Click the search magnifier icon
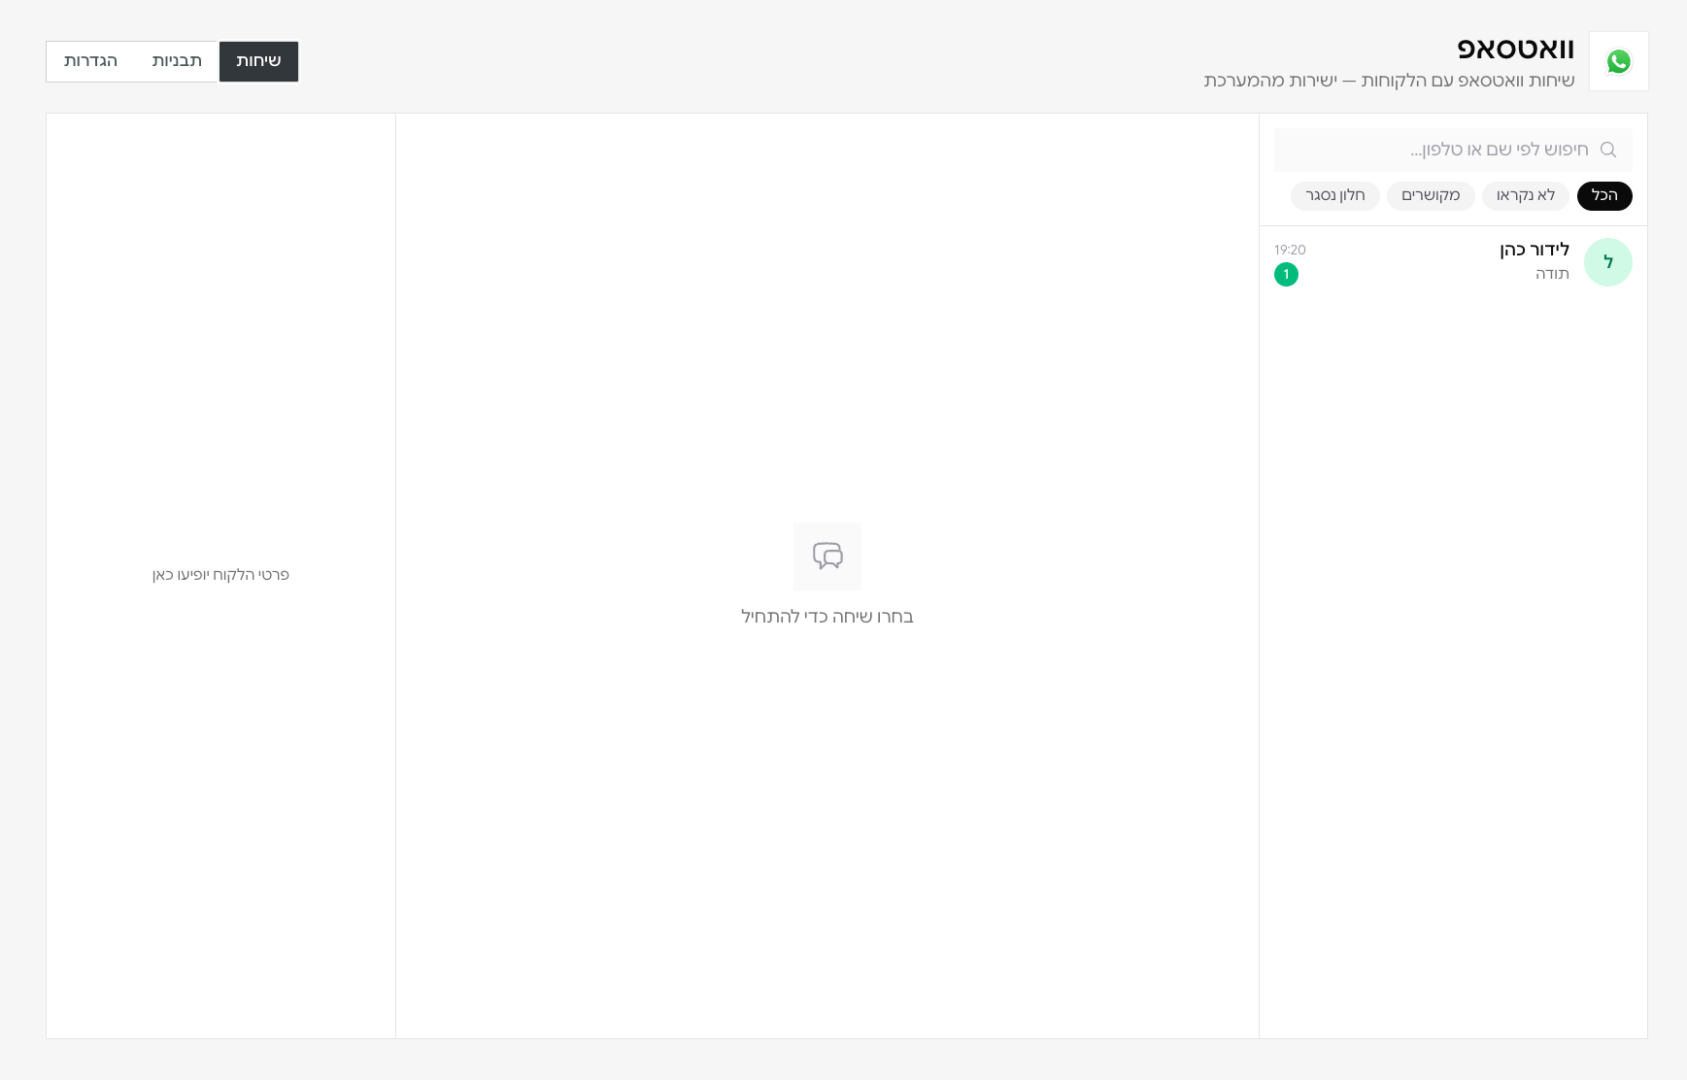Viewport: 1687px width, 1080px height. coord(1608,150)
